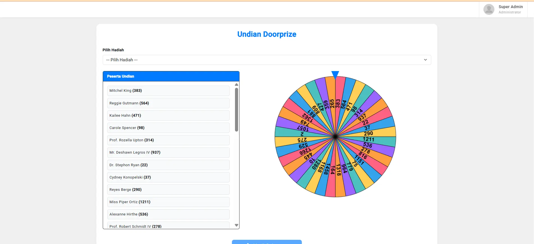Click the chevron arrow of prize selector
Screen dimensions: 534x244
pos(425,60)
